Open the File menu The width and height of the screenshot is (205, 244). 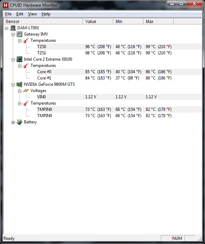8,14
